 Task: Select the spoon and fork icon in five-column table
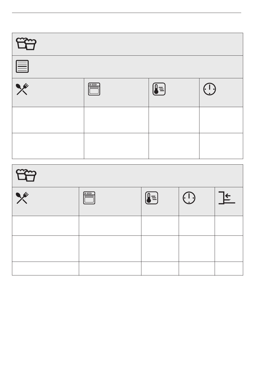coord(22,198)
